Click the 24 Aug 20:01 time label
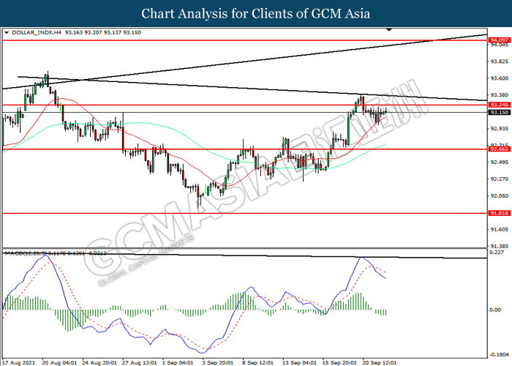Image resolution: width=512 pixels, height=366 pixels. tap(99, 363)
